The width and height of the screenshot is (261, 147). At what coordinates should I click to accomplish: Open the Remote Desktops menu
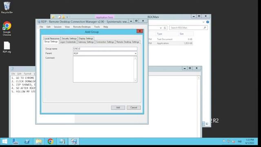(82, 27)
